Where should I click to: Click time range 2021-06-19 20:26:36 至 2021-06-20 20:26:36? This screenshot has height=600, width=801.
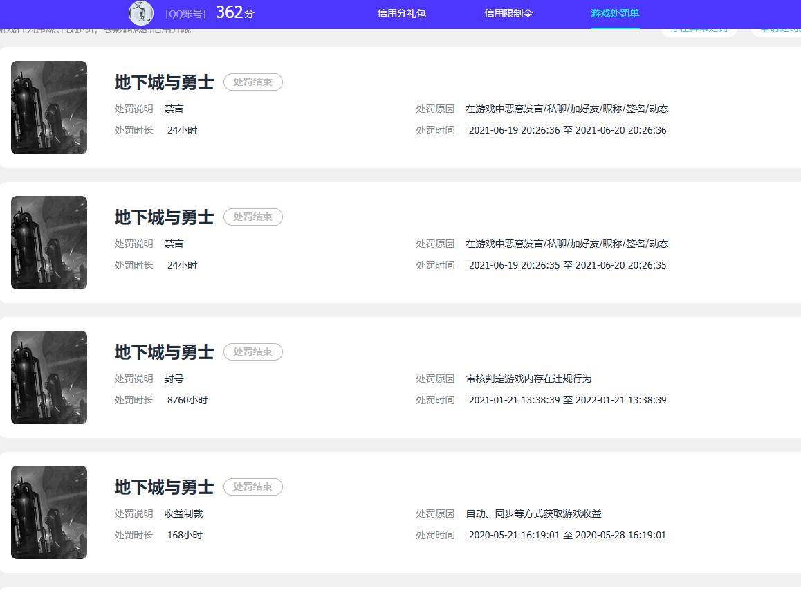click(567, 130)
